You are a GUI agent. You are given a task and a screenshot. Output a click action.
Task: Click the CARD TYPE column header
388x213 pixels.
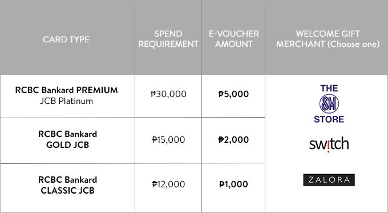tap(66, 39)
